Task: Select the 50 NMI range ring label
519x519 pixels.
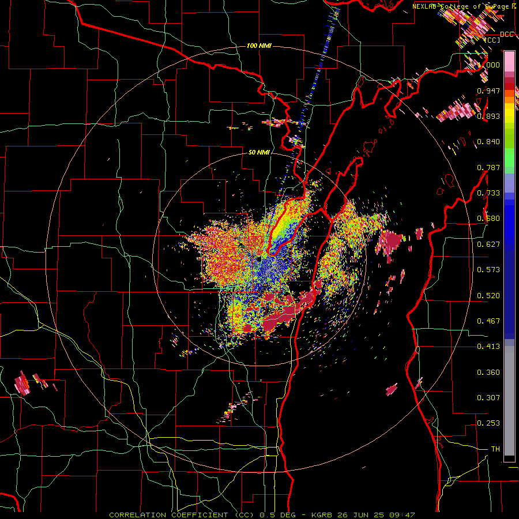Action: click(259, 152)
